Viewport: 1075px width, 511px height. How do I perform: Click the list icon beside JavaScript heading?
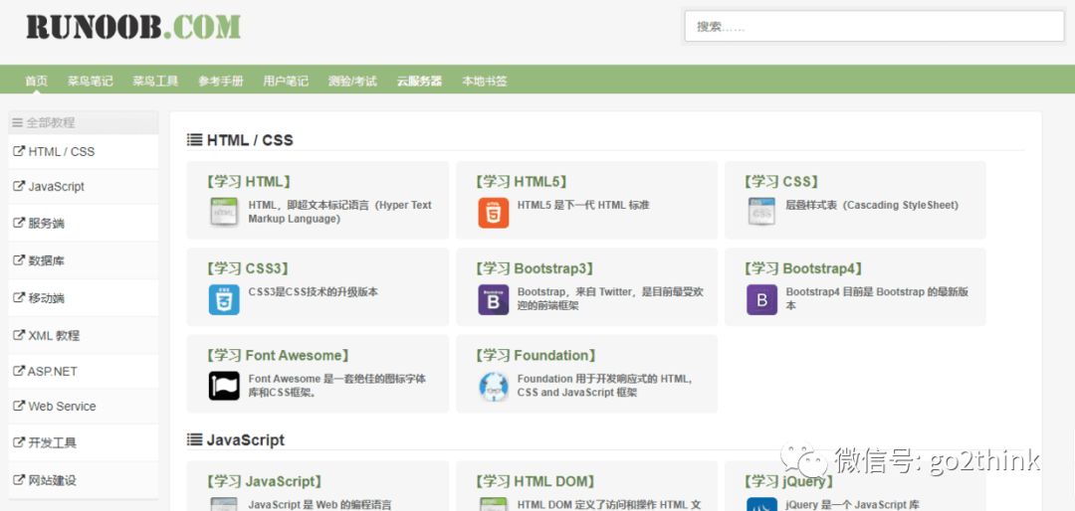pyautogui.click(x=195, y=439)
